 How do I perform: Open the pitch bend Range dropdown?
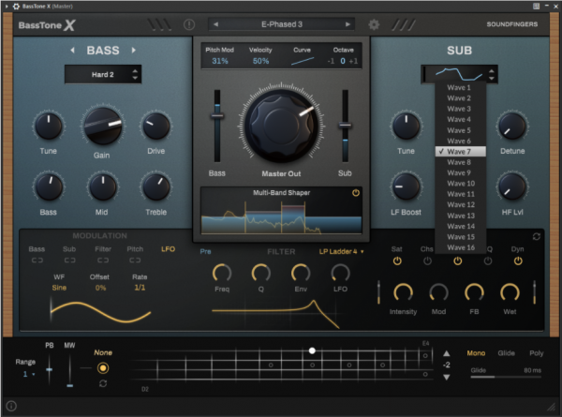coord(29,374)
